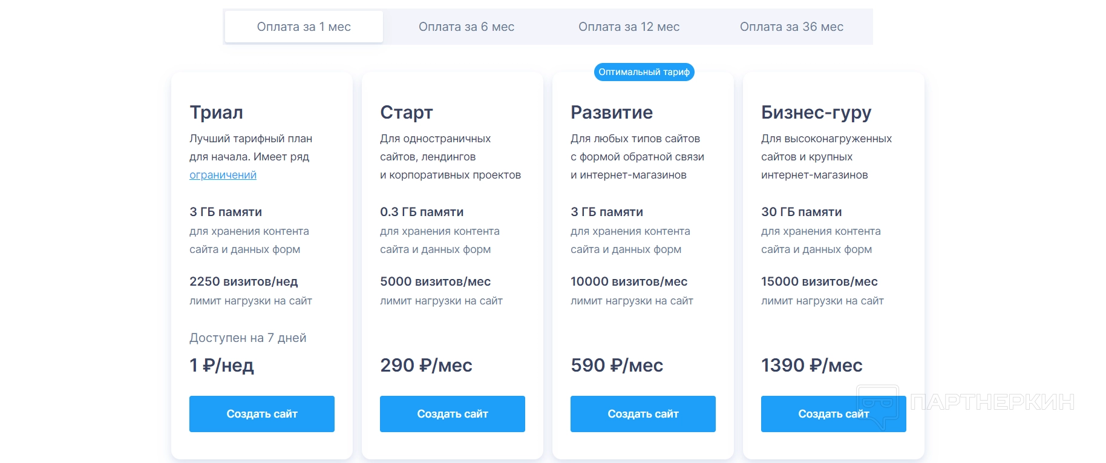Image resolution: width=1106 pixels, height=463 pixels.
Task: Click the "1 ₽/нед" price
Action: 221,366
